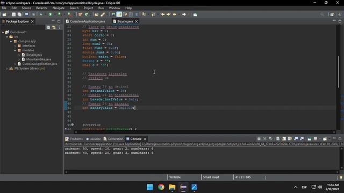Click the Open Perspective icon
344x193 pixels.
(x=332, y=14)
